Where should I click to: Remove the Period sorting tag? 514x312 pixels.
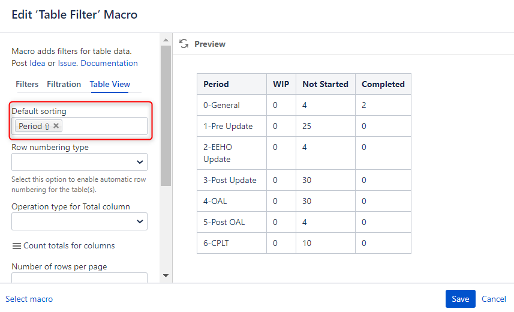pos(56,125)
